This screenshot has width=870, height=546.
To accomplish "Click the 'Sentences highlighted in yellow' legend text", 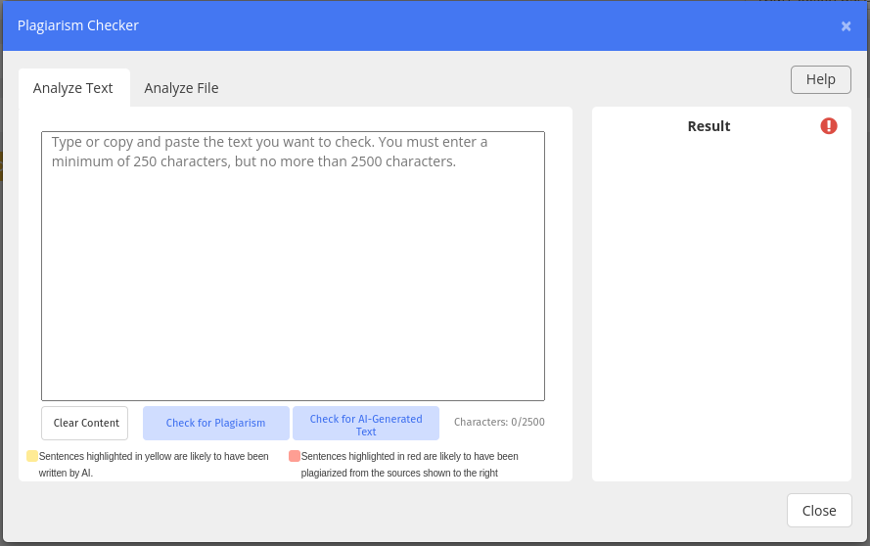I will (x=154, y=465).
